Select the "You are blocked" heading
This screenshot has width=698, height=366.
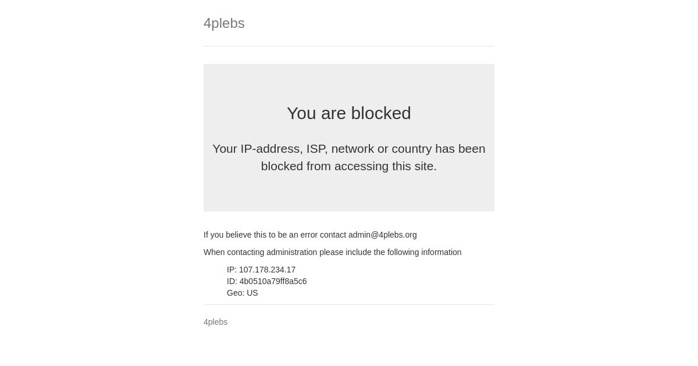tap(349, 113)
